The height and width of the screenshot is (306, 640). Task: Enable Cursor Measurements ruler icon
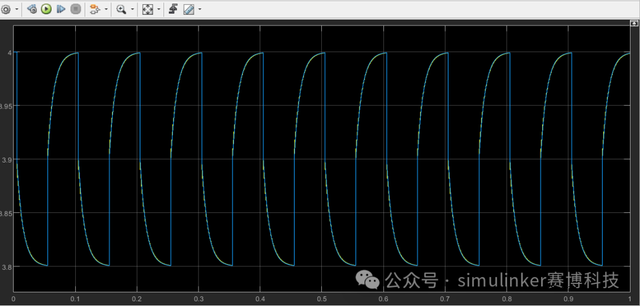click(x=189, y=9)
